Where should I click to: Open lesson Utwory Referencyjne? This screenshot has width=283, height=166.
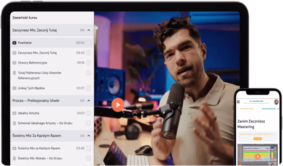point(33,63)
